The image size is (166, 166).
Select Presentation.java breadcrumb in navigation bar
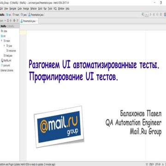[36, 15]
